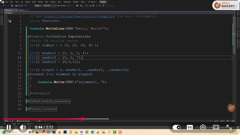Expand the Primary Construct region
The image size is (240, 135).
click(28, 109)
